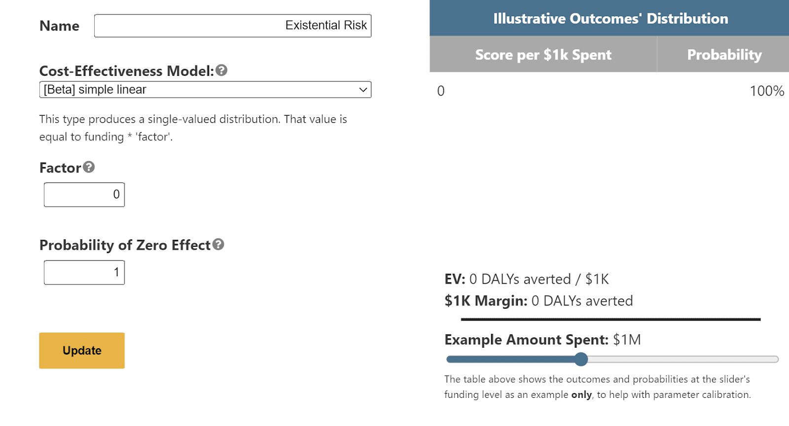Select the Probability of Zero Effect input
The image size is (789, 426).
84,272
